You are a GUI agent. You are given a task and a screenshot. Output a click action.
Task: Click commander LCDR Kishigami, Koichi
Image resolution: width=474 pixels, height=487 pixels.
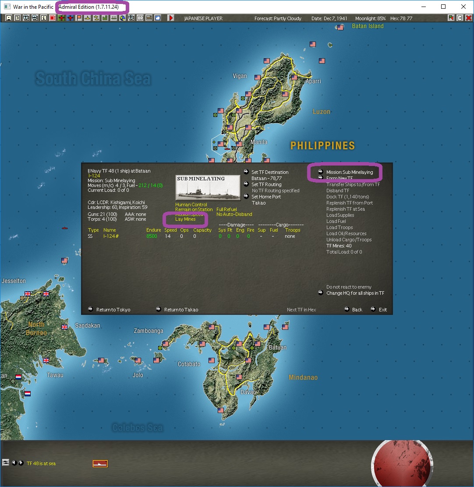coord(116,202)
